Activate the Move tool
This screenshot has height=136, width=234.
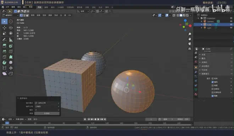point(4,28)
